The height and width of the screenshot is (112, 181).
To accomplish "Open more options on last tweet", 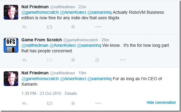I will [x=98, y=103].
